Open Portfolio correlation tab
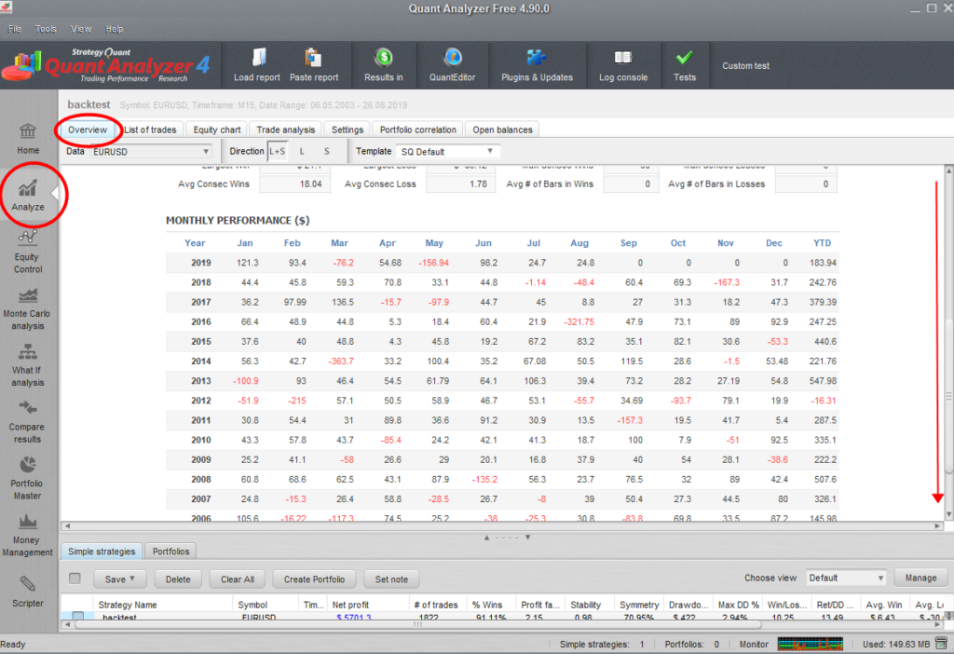954x654 pixels. tap(418, 129)
